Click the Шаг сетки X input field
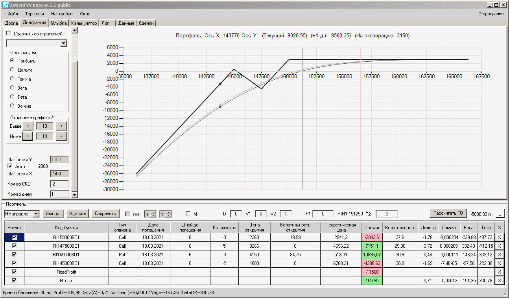The width and height of the screenshot is (509, 298). (59, 173)
